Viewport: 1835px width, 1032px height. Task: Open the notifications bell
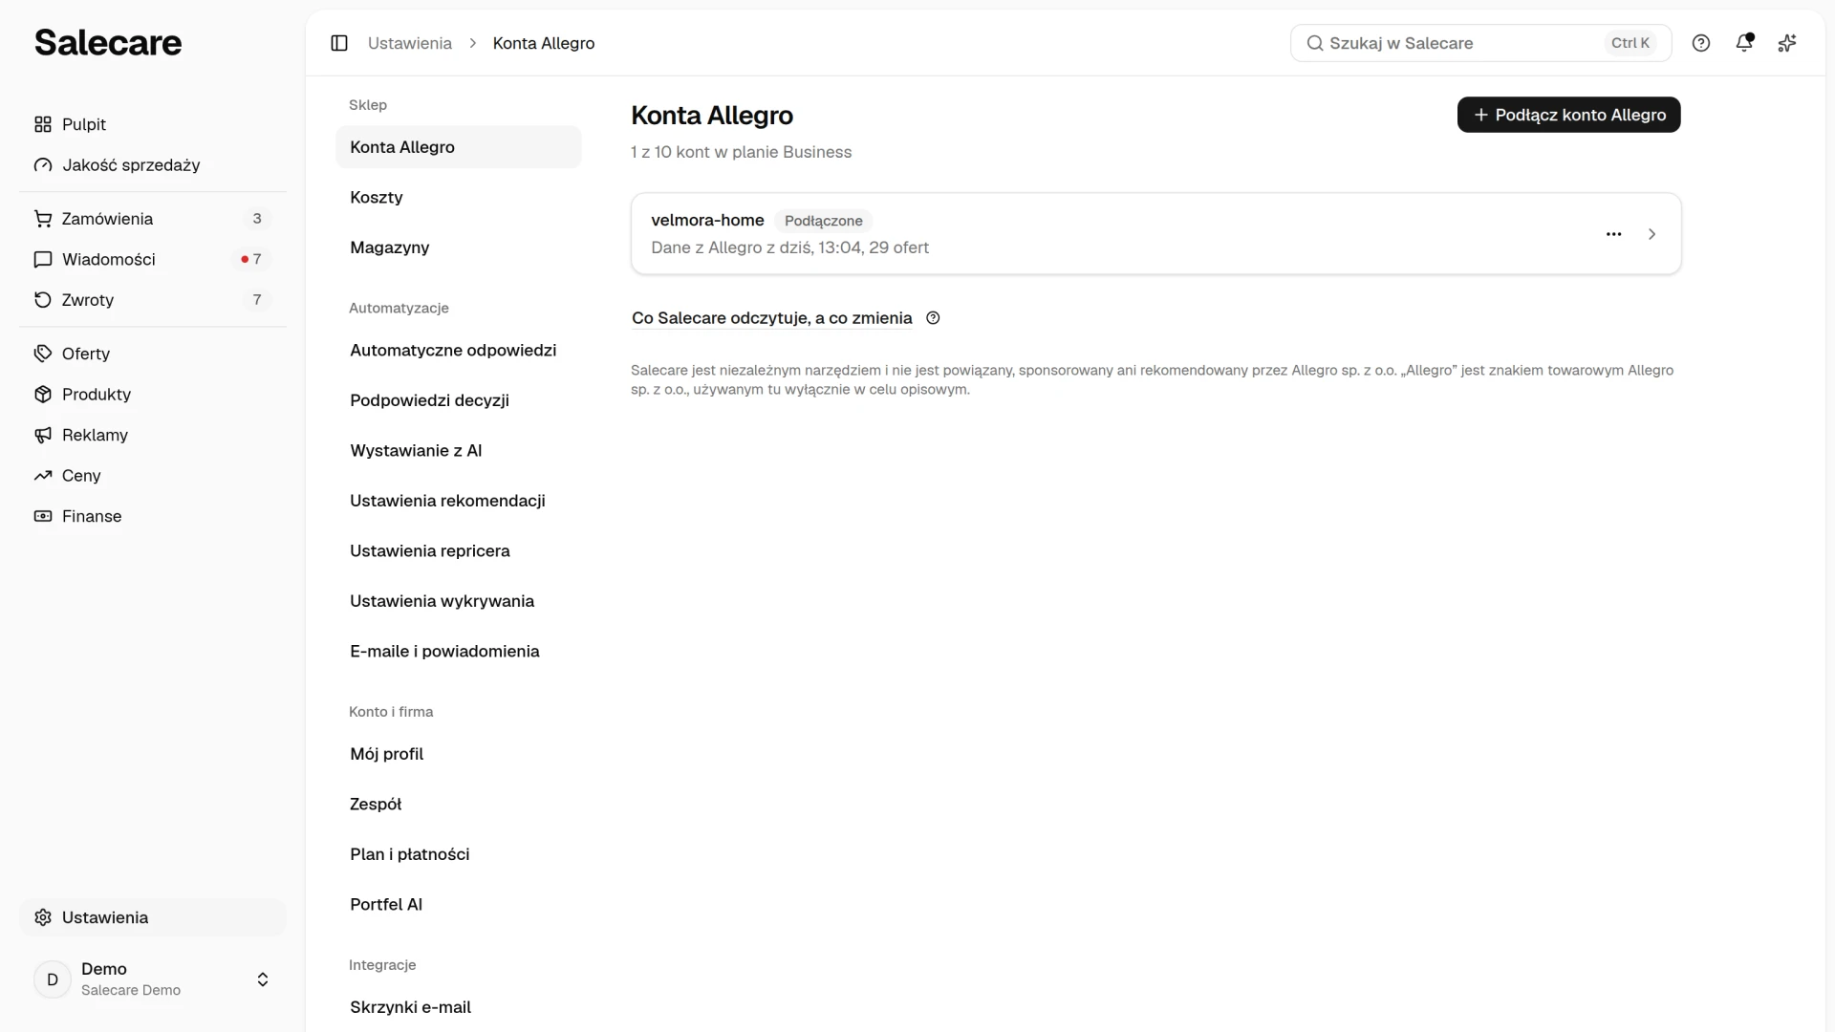(1744, 43)
